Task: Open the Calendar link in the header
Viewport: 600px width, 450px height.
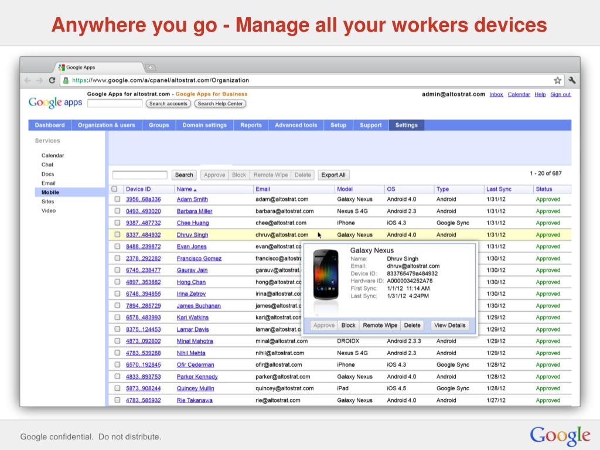Action: coord(519,94)
